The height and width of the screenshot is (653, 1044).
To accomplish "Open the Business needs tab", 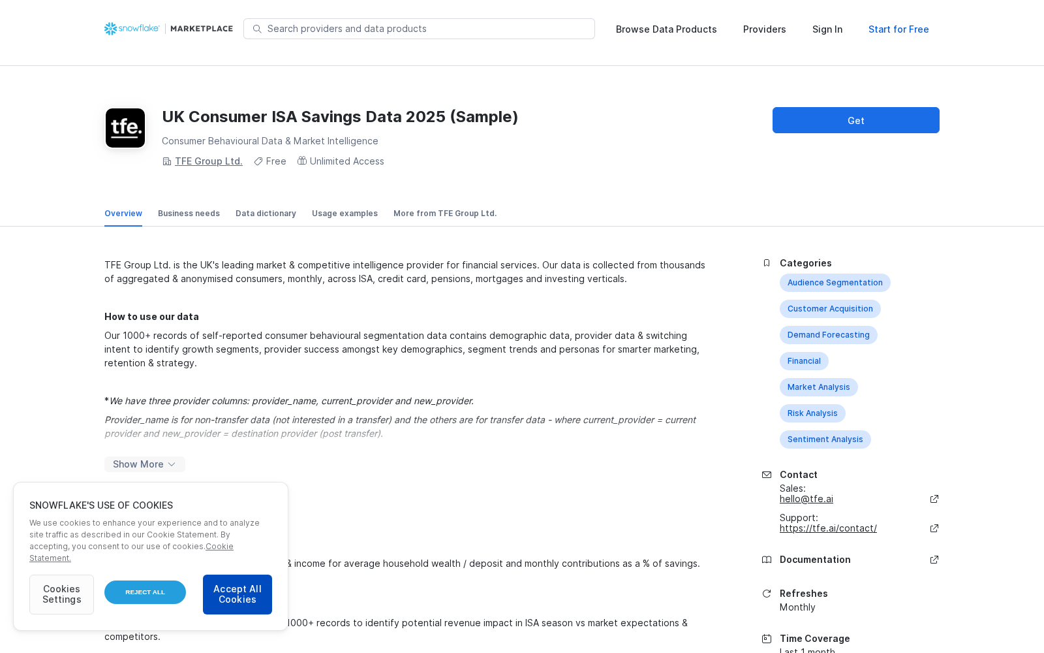I will click(189, 214).
